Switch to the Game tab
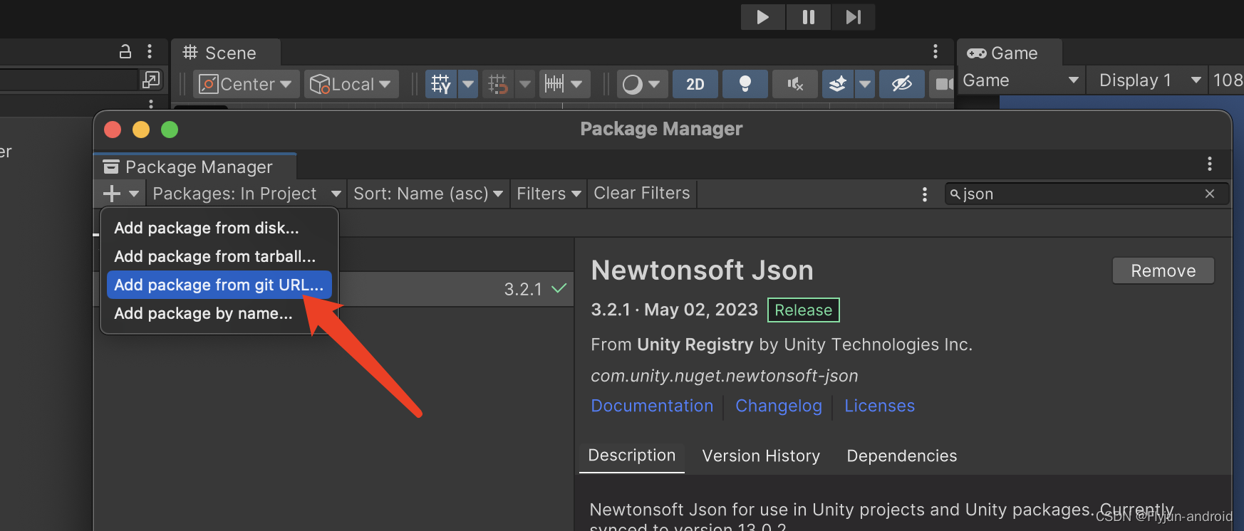This screenshot has width=1244, height=531. point(1009,53)
